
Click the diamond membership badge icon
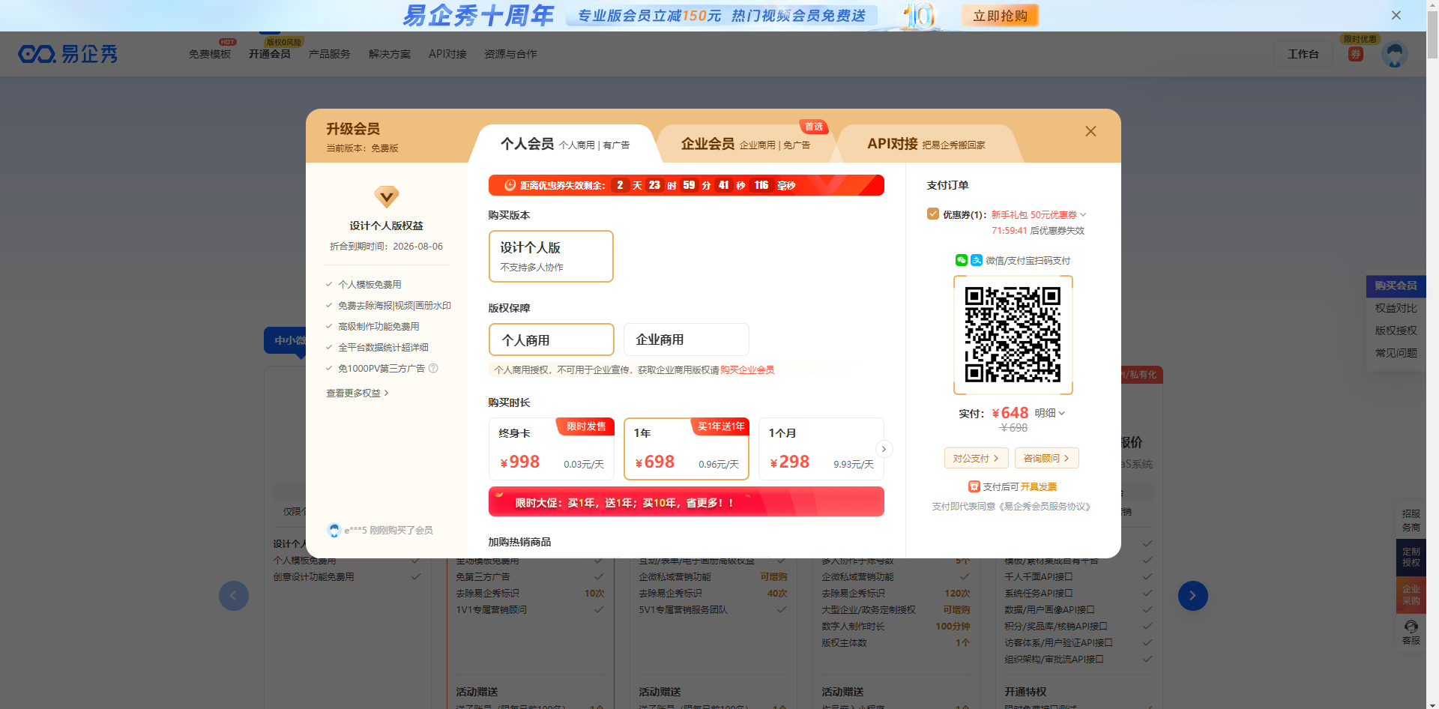click(387, 197)
